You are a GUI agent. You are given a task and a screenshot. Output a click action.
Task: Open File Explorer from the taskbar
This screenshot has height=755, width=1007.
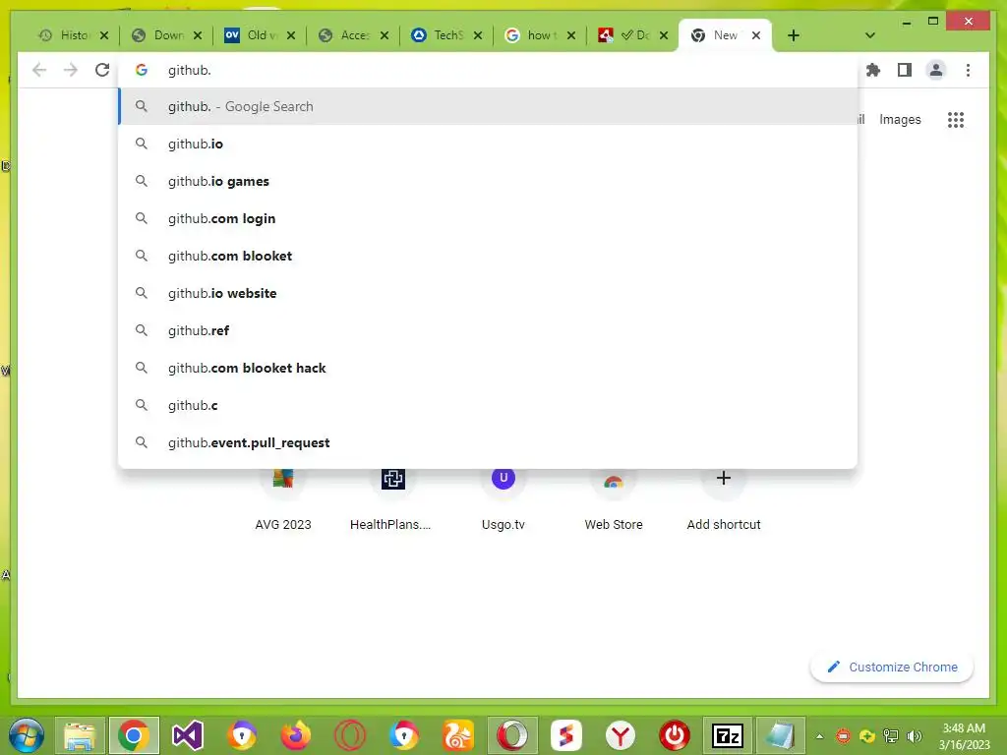[x=80, y=735]
